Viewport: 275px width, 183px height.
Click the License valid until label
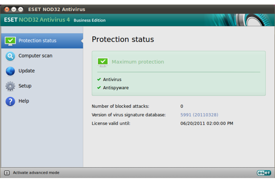pos(111,124)
